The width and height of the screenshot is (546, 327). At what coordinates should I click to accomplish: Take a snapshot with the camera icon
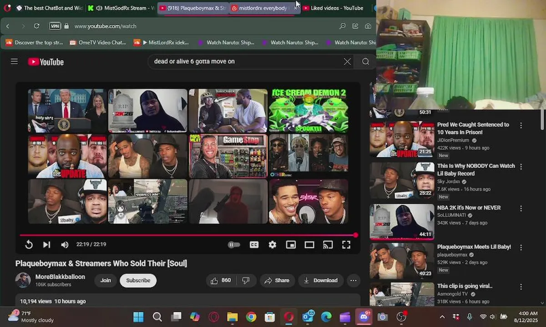tap(368, 26)
